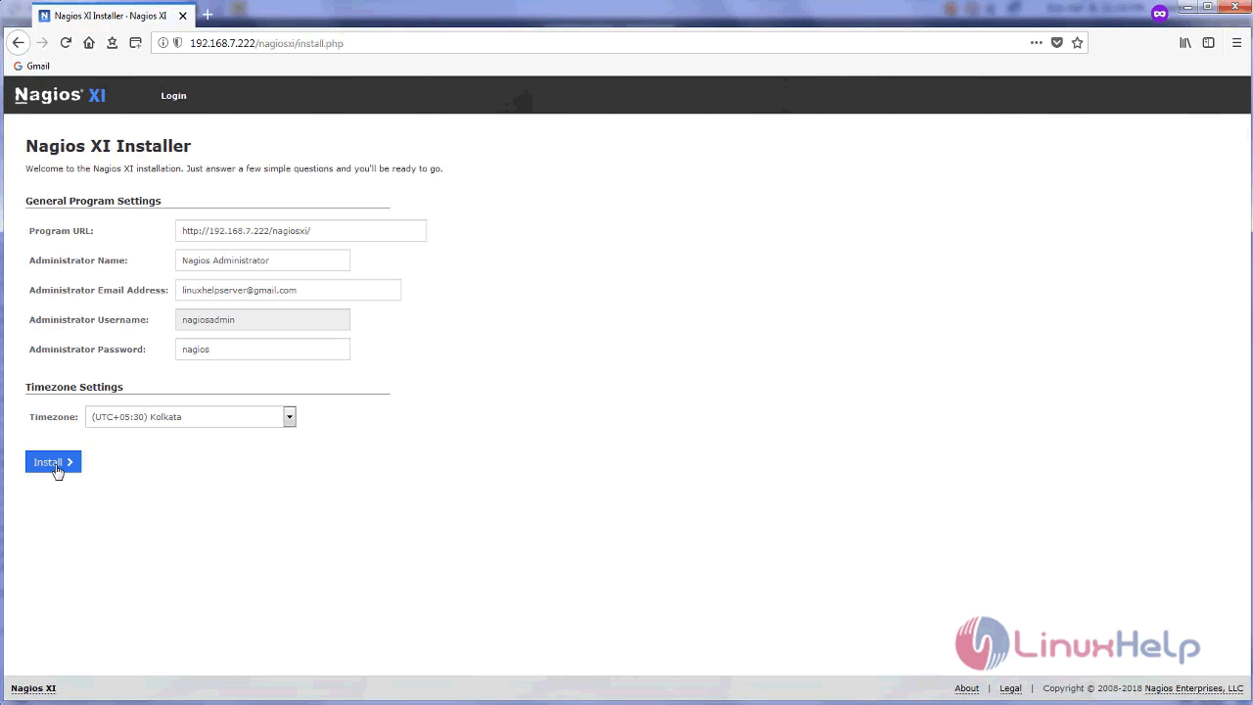Screen dimensions: 1253x705
Task: Click the browser Forward arrow
Action: tap(42, 43)
